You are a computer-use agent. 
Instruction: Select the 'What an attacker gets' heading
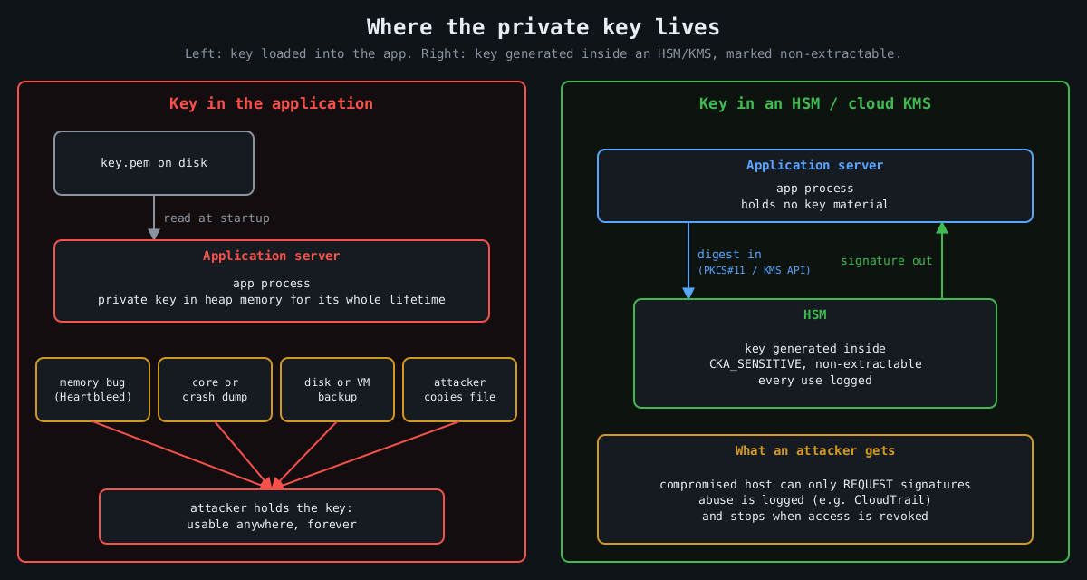(815, 450)
